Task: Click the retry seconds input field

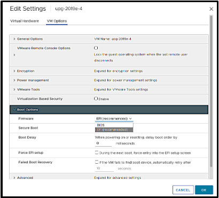Action: 104,169
